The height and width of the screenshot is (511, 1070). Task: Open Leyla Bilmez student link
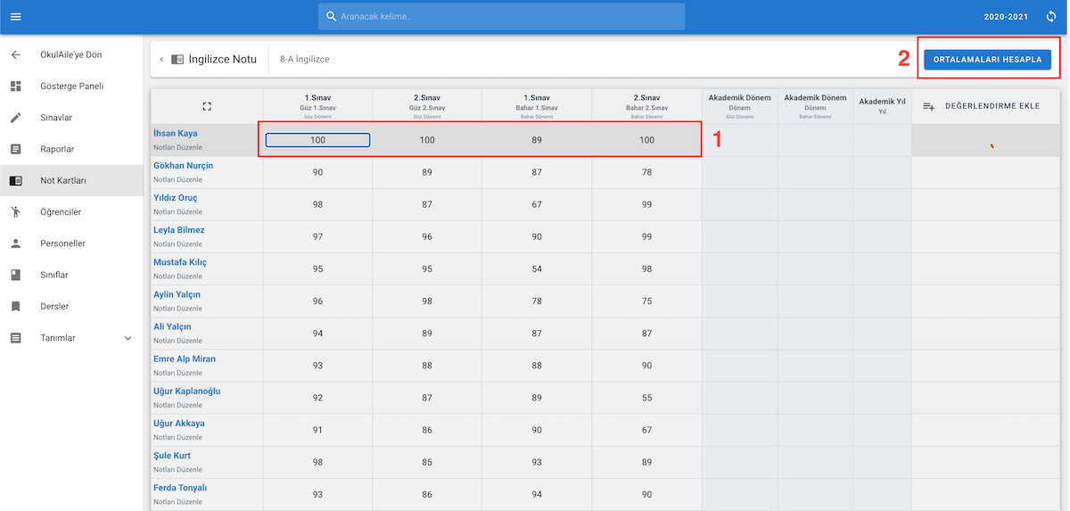179,230
